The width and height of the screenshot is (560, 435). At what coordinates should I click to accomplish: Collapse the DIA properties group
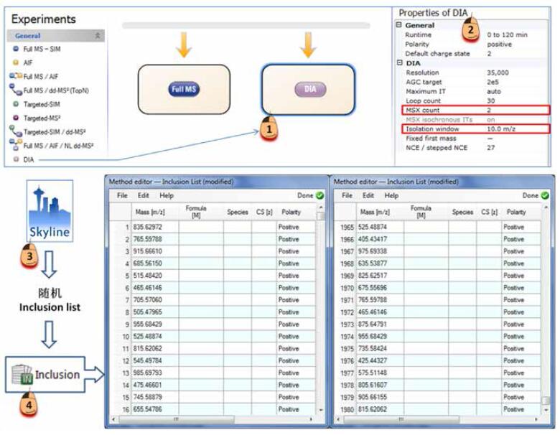click(x=400, y=63)
